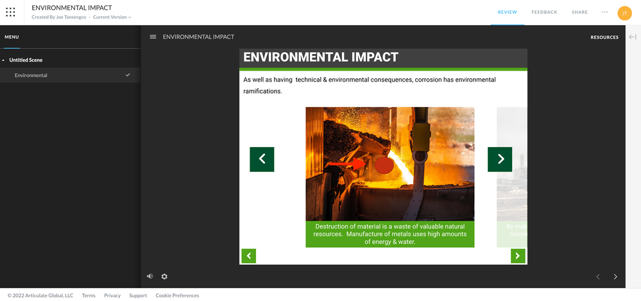The height and width of the screenshot is (301, 641).
Task: Open the three-dot more options menu
Action: pyautogui.click(x=604, y=12)
